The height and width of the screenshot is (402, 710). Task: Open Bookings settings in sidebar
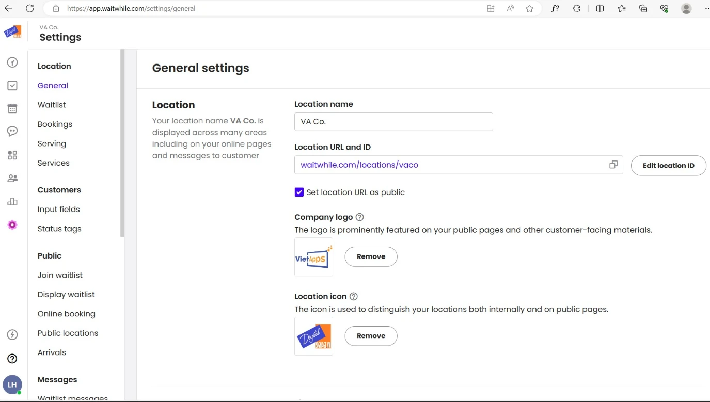coord(55,124)
